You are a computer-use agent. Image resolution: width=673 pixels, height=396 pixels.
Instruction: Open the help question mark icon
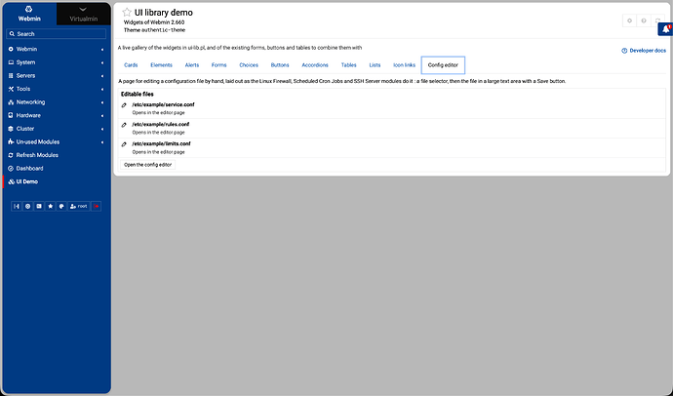(x=644, y=20)
